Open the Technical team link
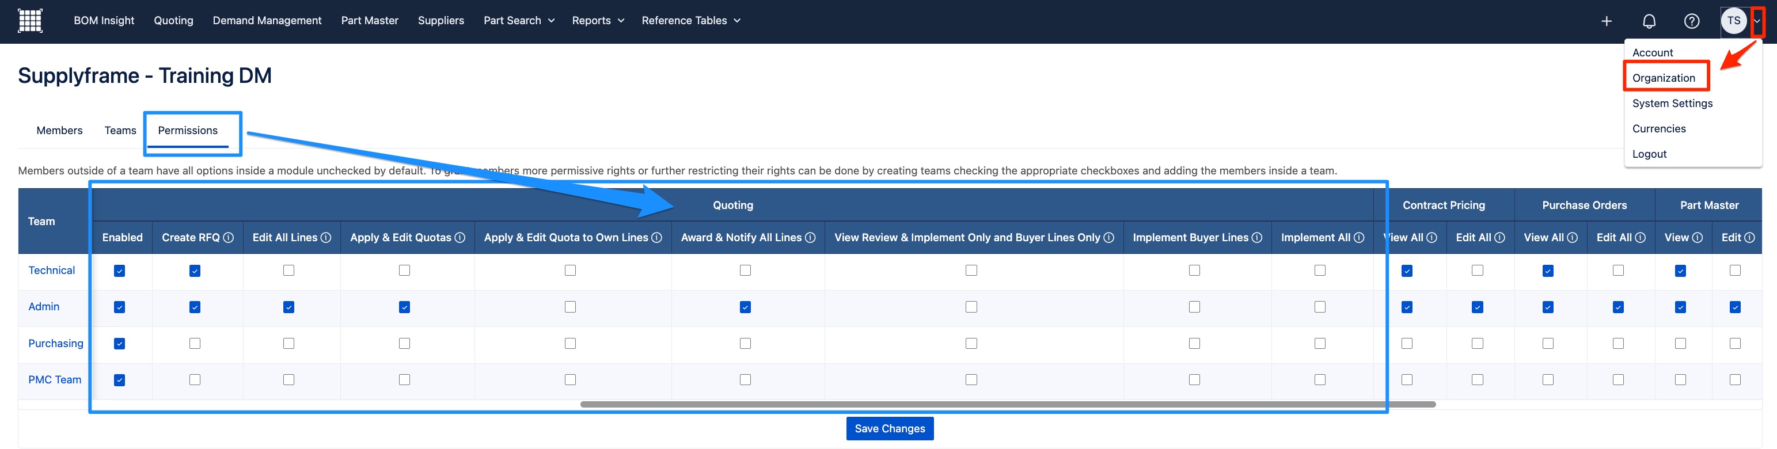 [x=52, y=271]
